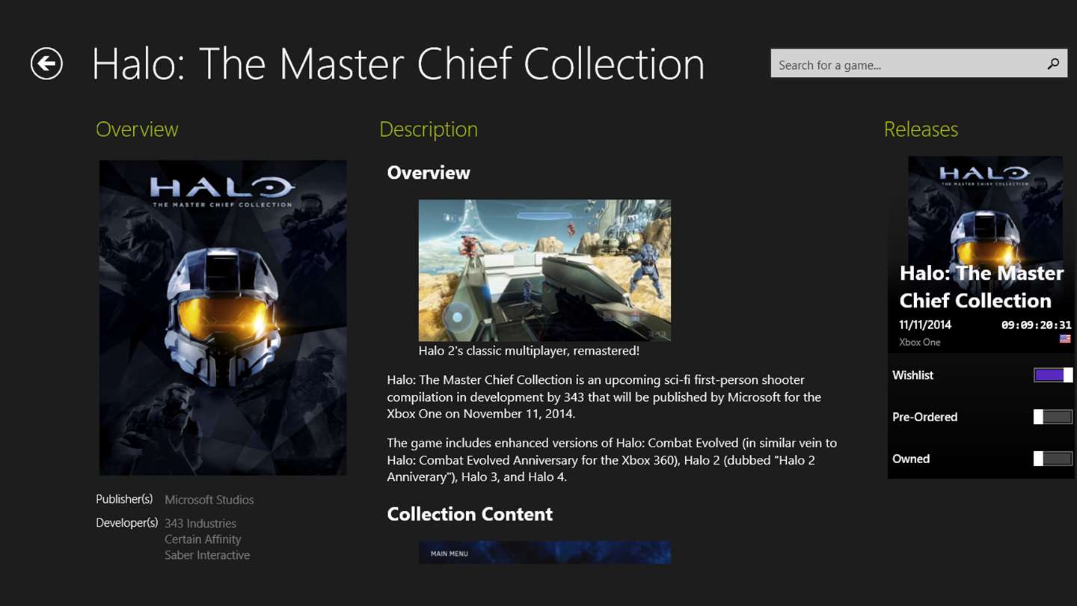Image resolution: width=1077 pixels, height=606 pixels.
Task: Go back using the circular arrow button
Action: point(46,64)
